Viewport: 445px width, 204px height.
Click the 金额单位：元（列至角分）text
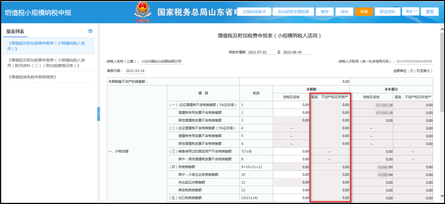point(412,71)
